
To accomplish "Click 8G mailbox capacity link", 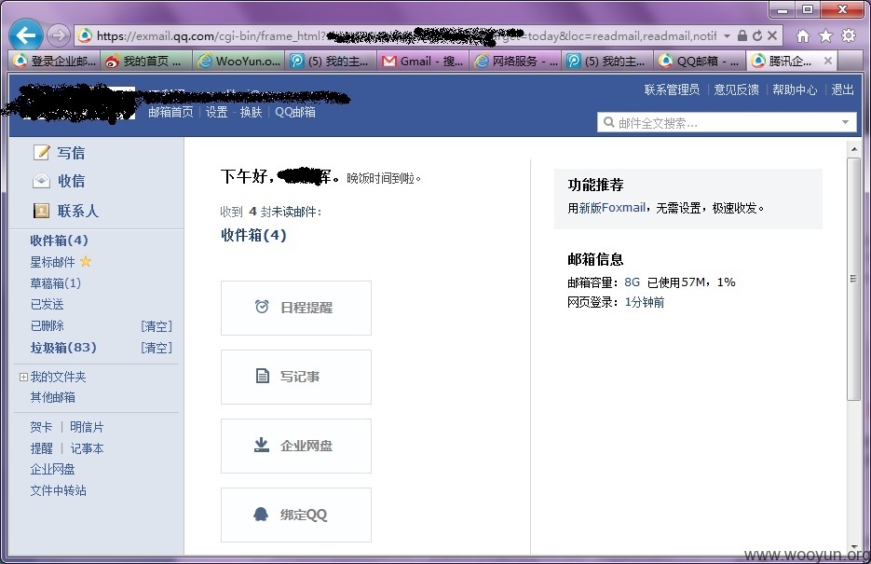I will (x=632, y=282).
